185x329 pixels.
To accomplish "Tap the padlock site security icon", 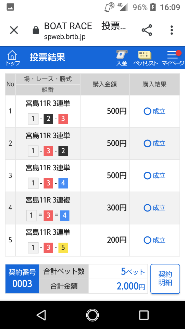I will pos(36,30).
